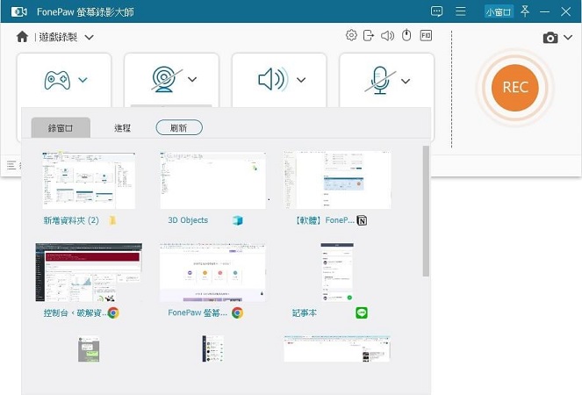This screenshot has height=395, width=582.
Task: Click the mouse icon in toolbar
Action: point(406,36)
